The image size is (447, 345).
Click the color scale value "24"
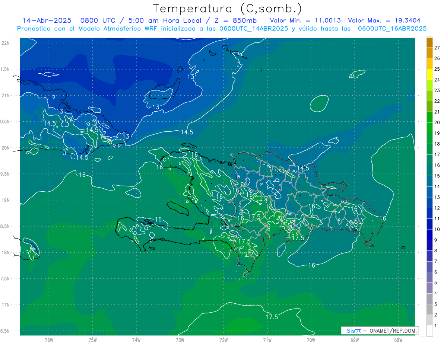coord(437,80)
